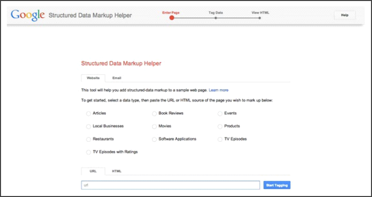Choose Software Applications data type

154,139
